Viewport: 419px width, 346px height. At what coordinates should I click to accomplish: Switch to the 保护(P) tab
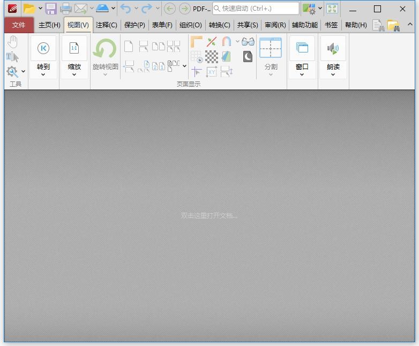[x=134, y=25]
